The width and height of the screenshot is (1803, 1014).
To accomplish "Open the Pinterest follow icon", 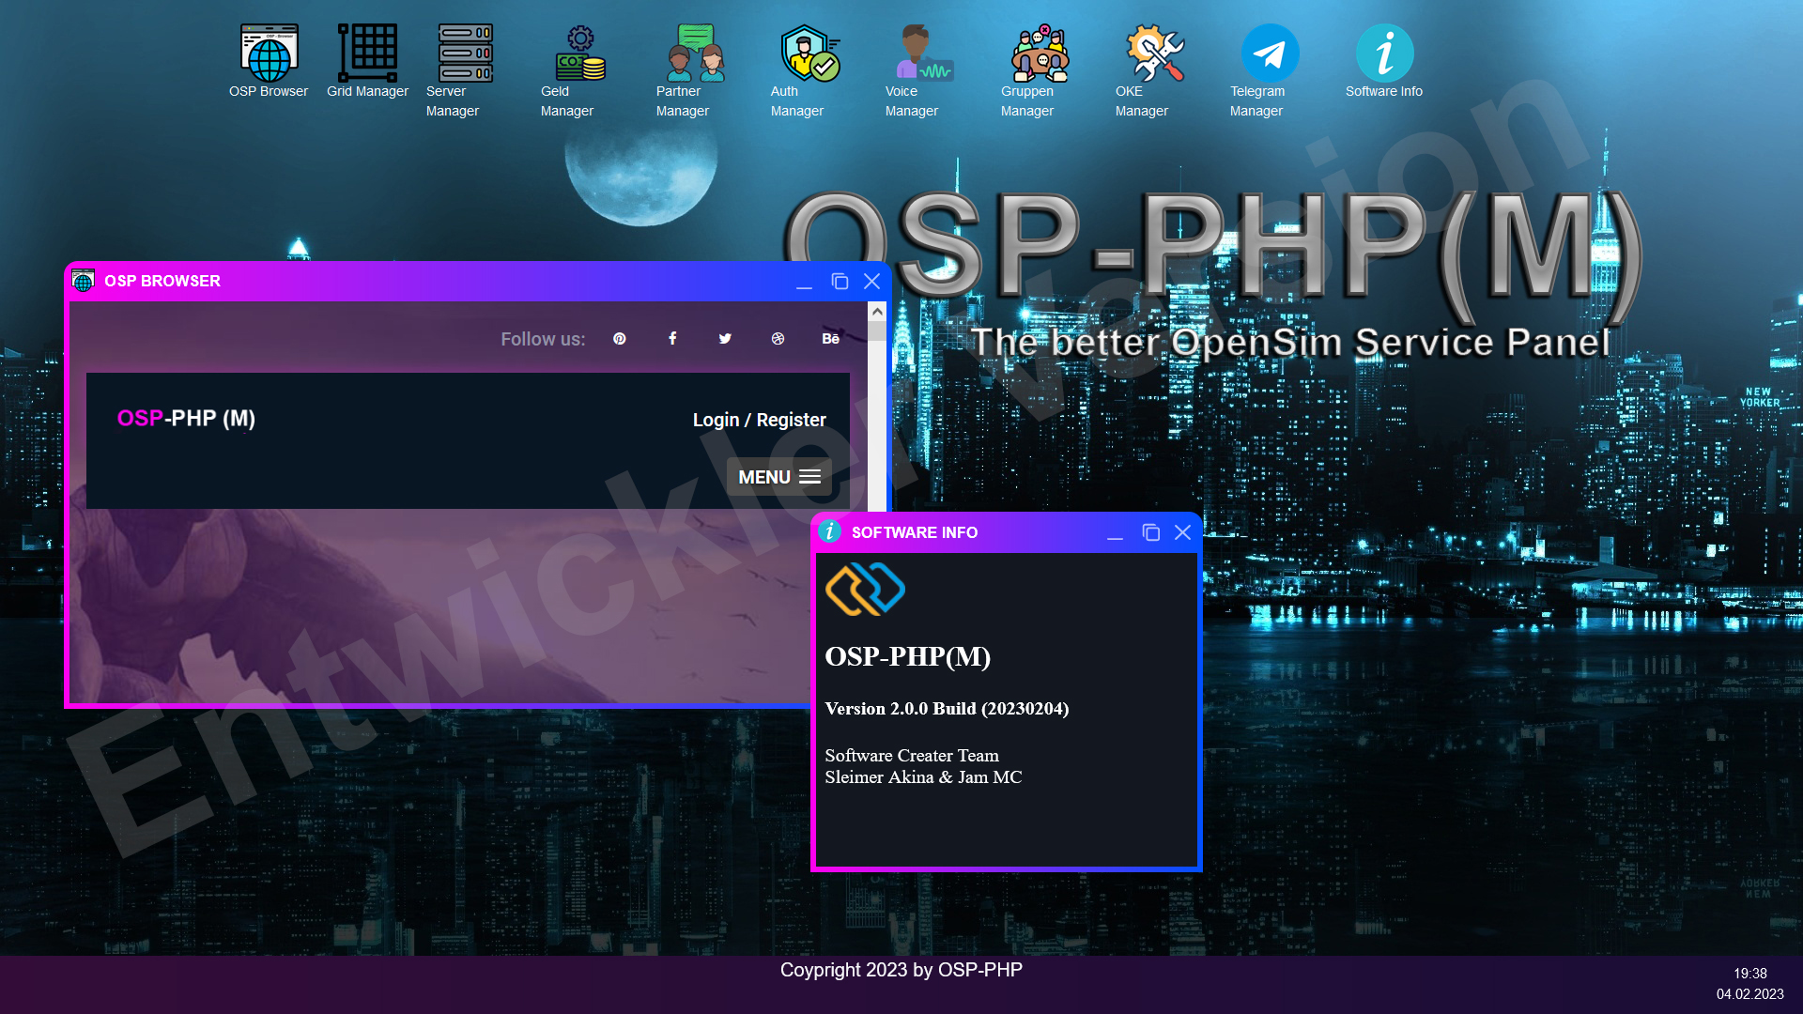I will [x=620, y=339].
